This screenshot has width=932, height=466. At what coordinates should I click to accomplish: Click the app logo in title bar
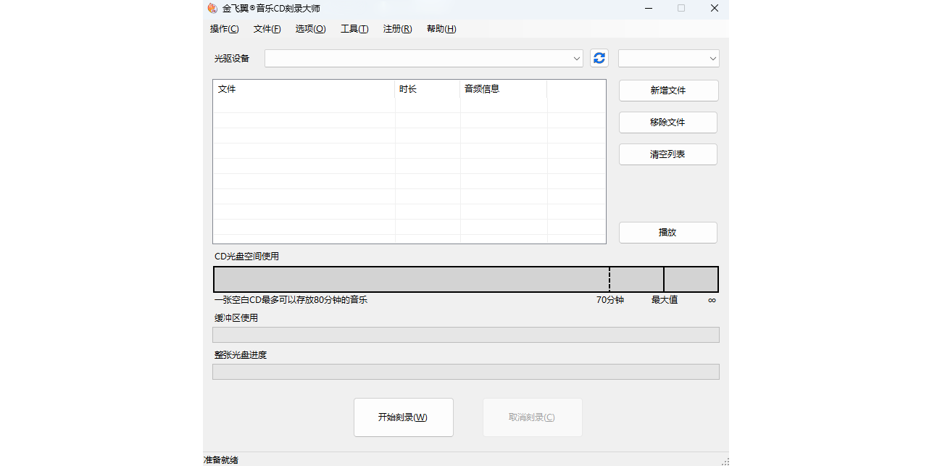pyautogui.click(x=212, y=9)
